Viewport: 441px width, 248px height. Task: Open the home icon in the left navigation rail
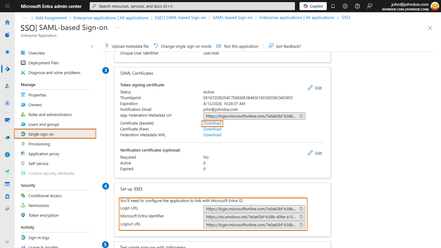(x=7, y=22)
